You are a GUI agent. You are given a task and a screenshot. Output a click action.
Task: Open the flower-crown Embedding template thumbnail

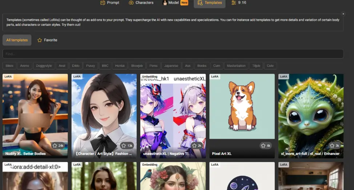(x=173, y=176)
